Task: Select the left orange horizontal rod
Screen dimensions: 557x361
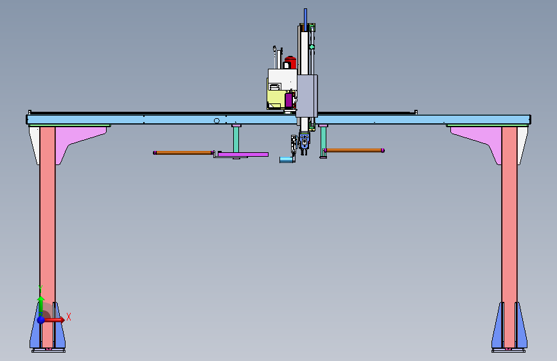Action: click(183, 153)
